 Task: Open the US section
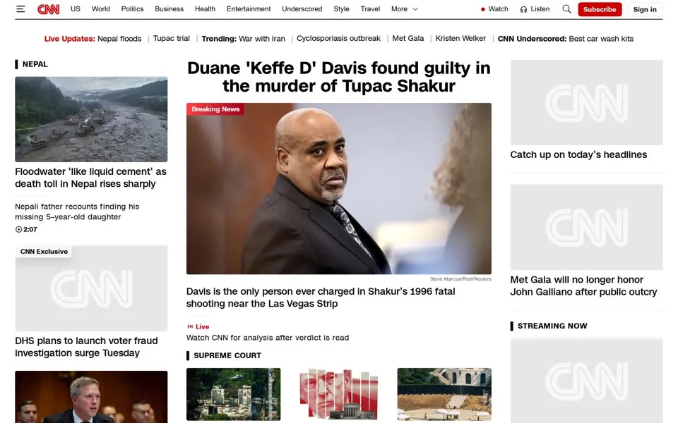tap(76, 9)
